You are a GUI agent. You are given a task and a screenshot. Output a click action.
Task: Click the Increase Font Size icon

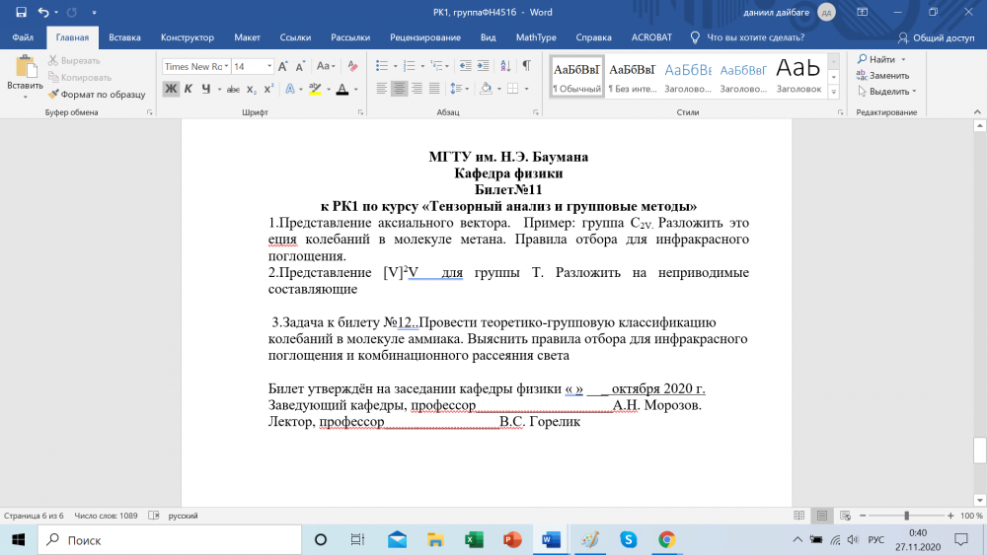point(284,66)
